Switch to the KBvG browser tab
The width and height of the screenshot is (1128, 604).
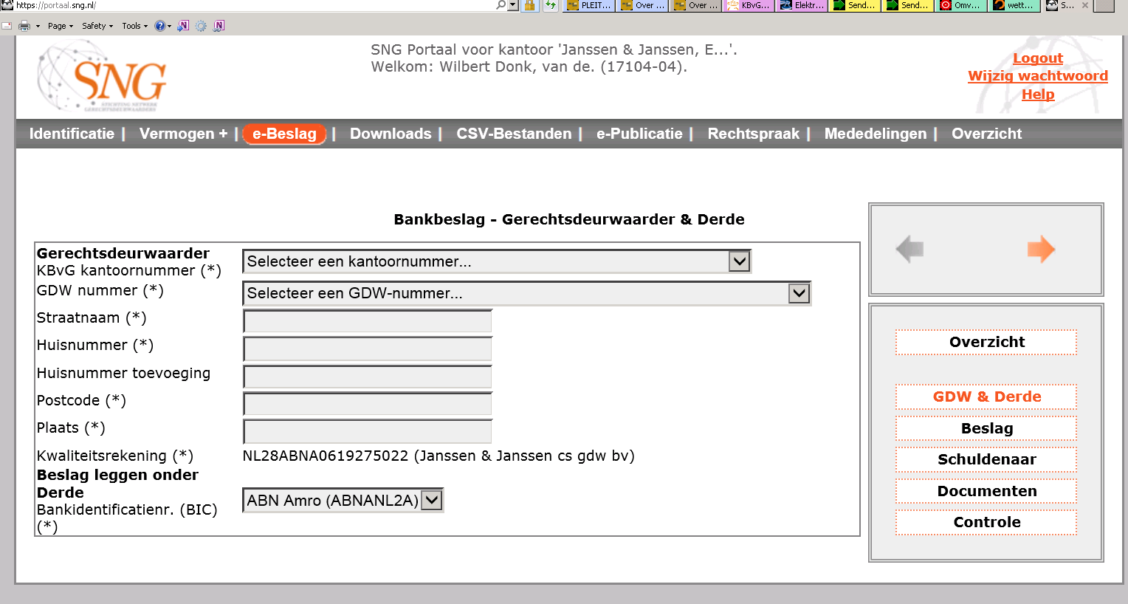point(749,5)
